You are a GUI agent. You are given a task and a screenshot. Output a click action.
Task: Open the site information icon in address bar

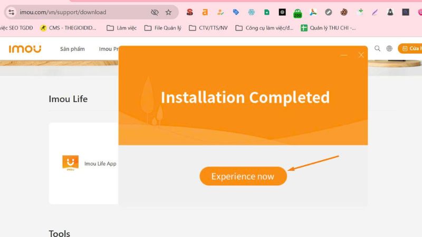(x=11, y=12)
